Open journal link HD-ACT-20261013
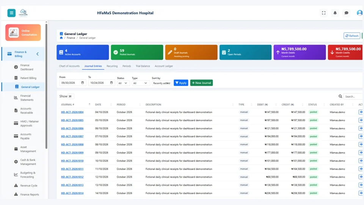 (x=72, y=185)
